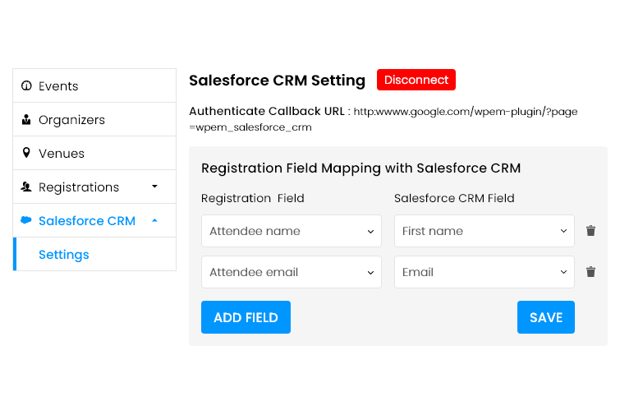Screen dimensions: 620x415
Task: Collapse the Salesforce CRM submenu arrow
Action: (154, 220)
